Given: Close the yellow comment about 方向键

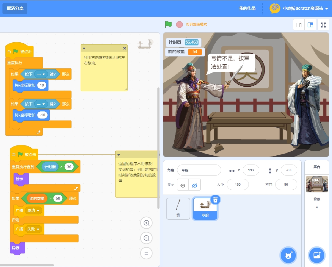Looking at the screenshot, I should 125,48.
